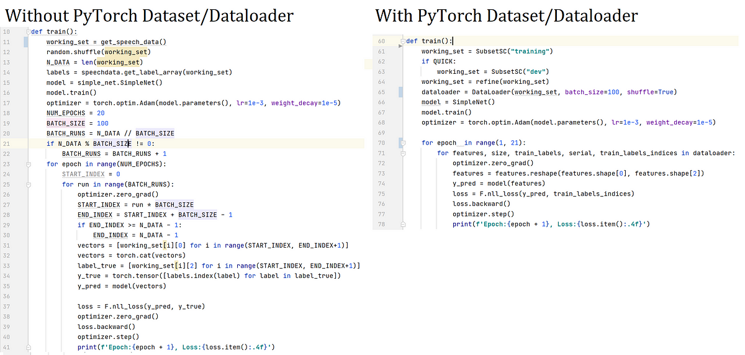
Task: Click line number 21 in the gutter
Action: (6, 143)
